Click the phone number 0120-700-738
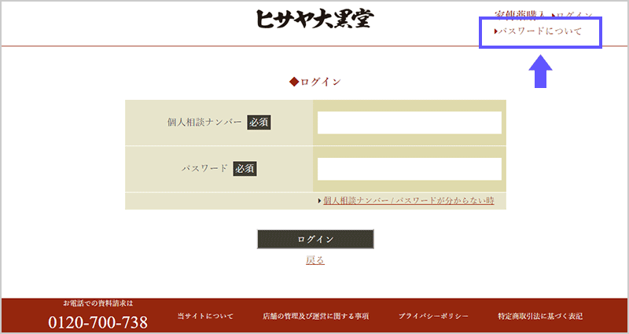This screenshot has height=334, width=629. pos(97,323)
